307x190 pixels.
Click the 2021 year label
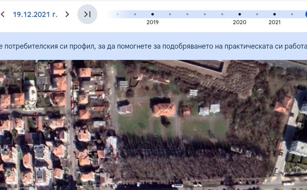(274, 23)
